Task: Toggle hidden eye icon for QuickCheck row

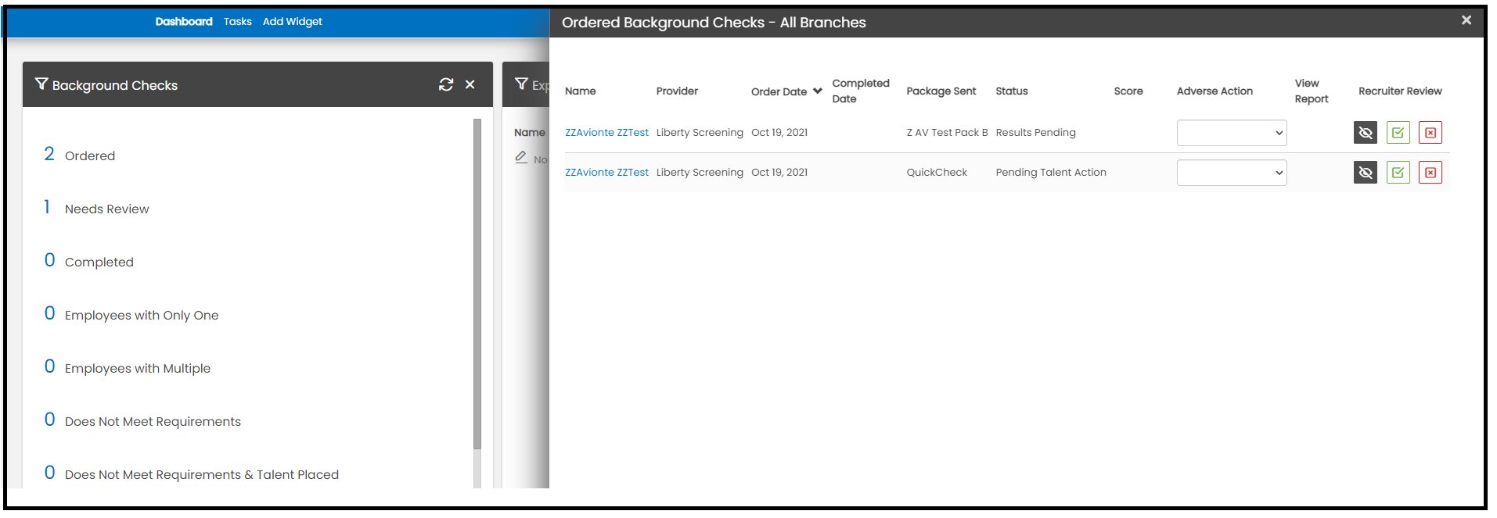Action: pyautogui.click(x=1366, y=173)
